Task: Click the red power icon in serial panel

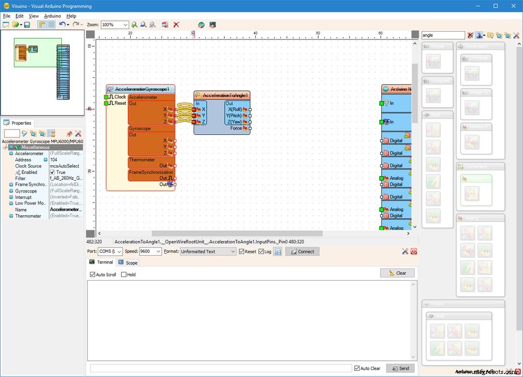Action: click(413, 252)
